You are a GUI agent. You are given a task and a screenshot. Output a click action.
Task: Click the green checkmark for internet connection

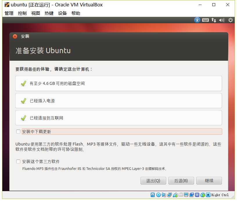24,118
